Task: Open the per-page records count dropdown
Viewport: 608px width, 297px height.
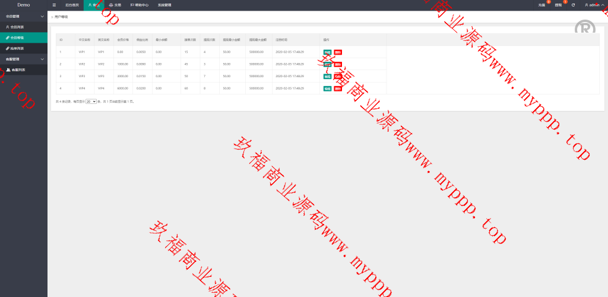Action: coord(91,102)
